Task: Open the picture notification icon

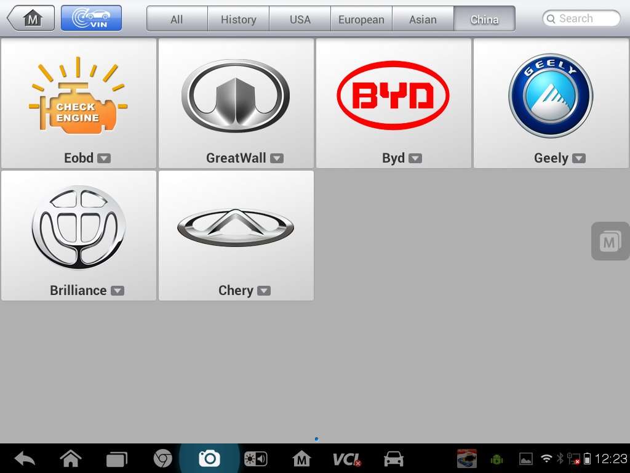Action: 525,459
